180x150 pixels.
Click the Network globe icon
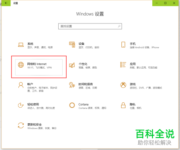21,65
